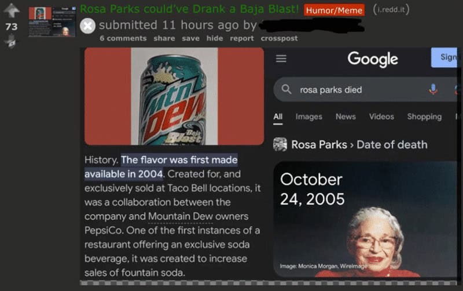
Task: Open the 6 comments link
Action: [x=123, y=38]
